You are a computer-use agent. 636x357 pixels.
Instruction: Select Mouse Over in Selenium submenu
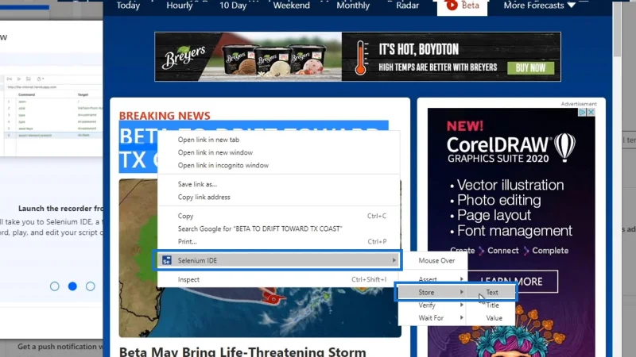tap(436, 261)
